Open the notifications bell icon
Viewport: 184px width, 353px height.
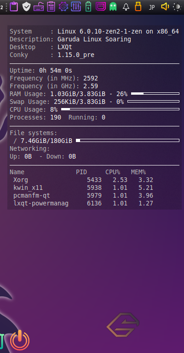click(x=126, y=7)
